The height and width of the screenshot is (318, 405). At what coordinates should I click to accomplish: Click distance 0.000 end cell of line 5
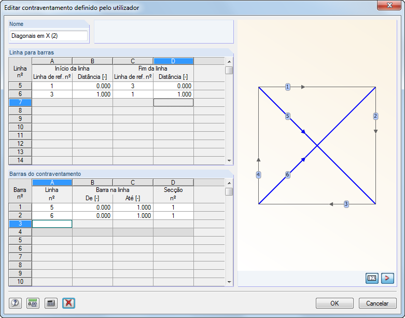tap(173, 86)
